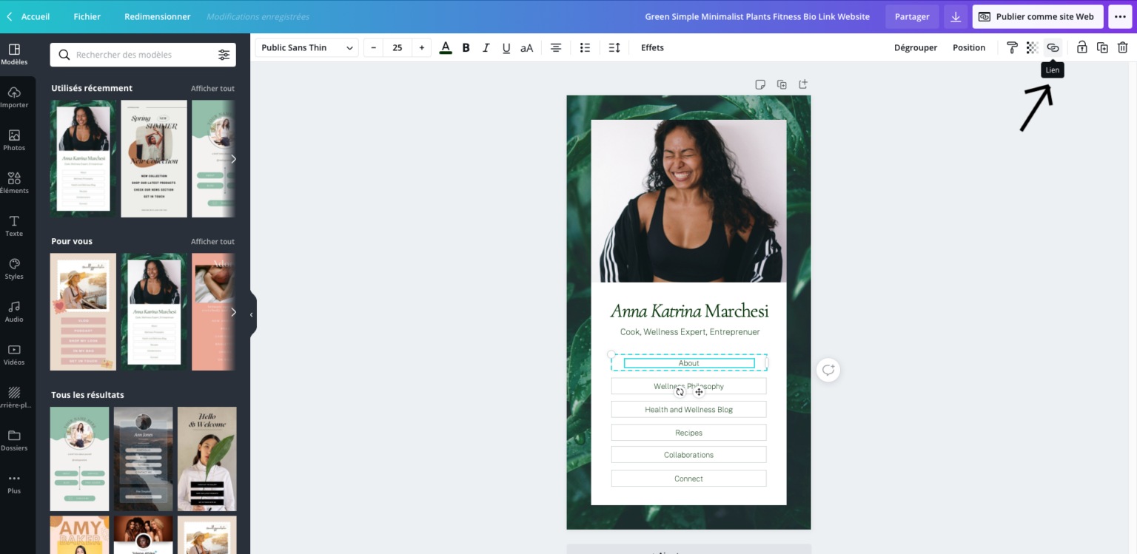Open the Fichier menu
The width and height of the screenshot is (1137, 554).
click(86, 16)
